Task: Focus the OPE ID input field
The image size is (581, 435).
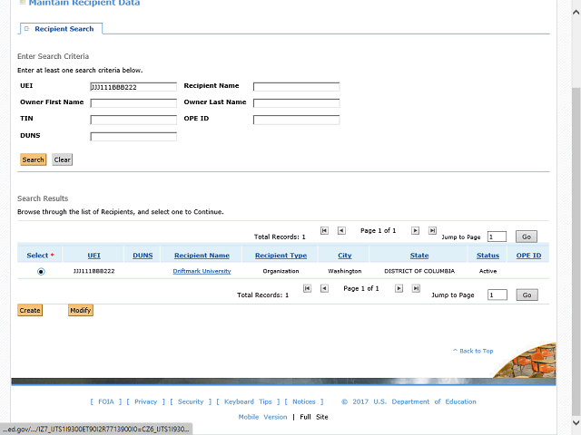Action: point(297,120)
